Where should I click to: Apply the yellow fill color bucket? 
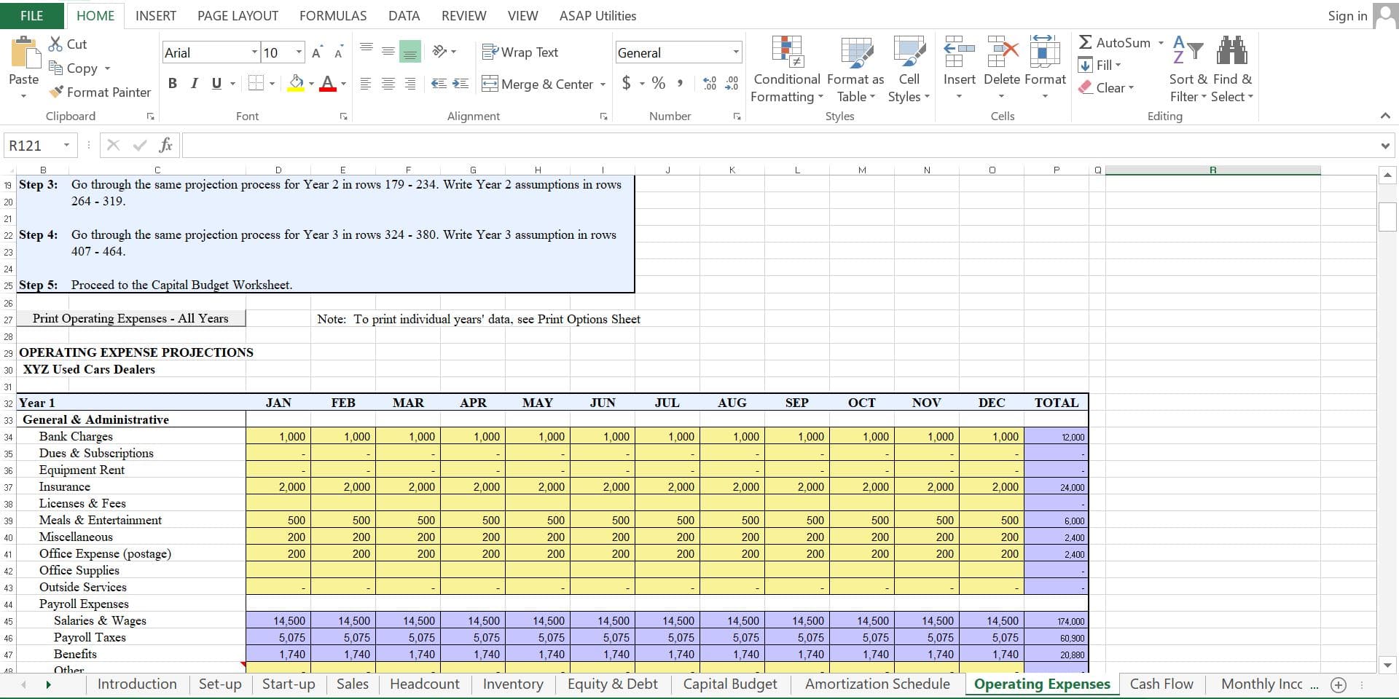[296, 83]
